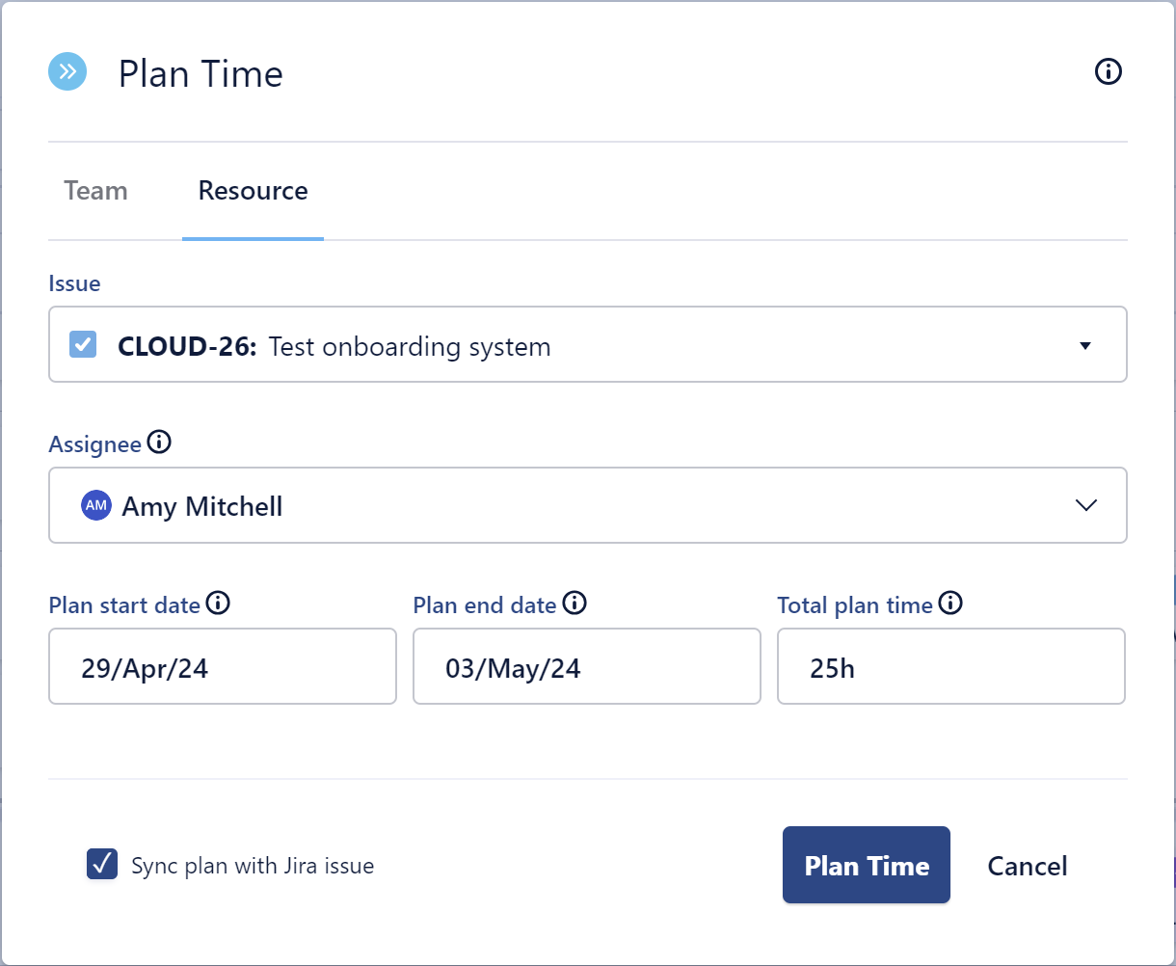Switch to the Team tab
Image resolution: width=1176 pixels, height=966 pixels.
click(95, 191)
